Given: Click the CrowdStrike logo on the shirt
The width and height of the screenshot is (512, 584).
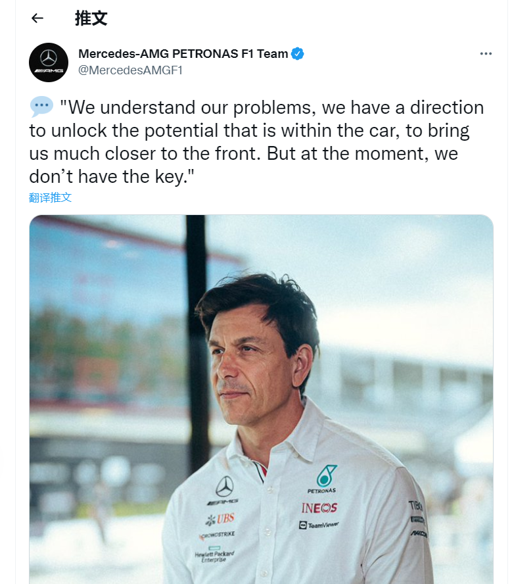Looking at the screenshot, I should coord(217,535).
